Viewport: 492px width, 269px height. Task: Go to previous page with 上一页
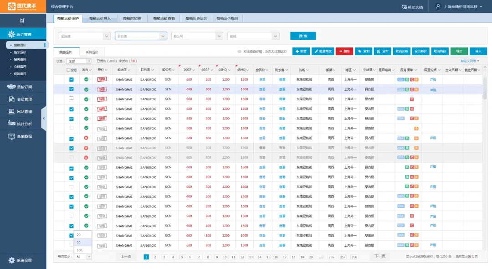126,256
